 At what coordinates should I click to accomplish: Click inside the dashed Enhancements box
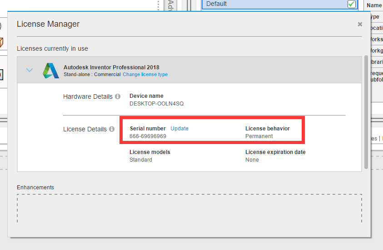click(189, 208)
